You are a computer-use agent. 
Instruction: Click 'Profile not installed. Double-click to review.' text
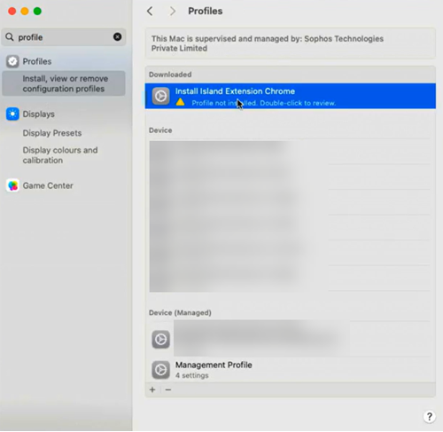pyautogui.click(x=264, y=103)
